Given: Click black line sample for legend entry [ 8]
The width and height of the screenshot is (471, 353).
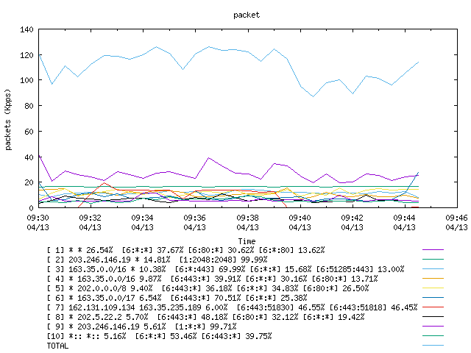Looking at the screenshot, I should tap(433, 317).
